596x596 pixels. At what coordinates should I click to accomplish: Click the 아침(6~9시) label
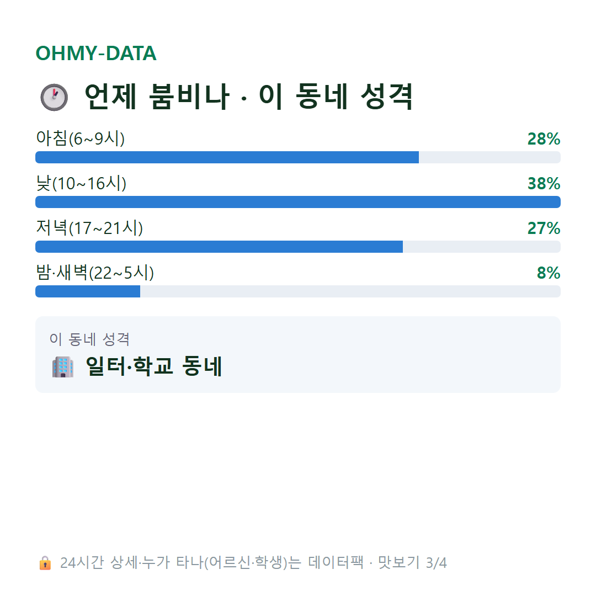(80, 139)
